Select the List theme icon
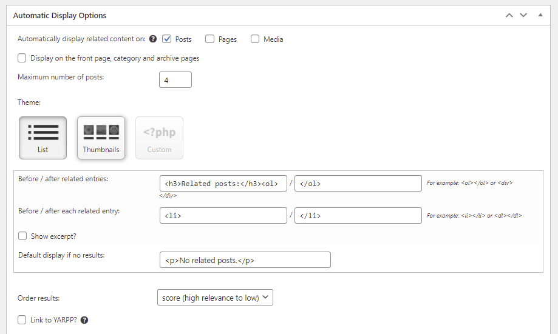This screenshot has height=334, width=558. pos(43,138)
